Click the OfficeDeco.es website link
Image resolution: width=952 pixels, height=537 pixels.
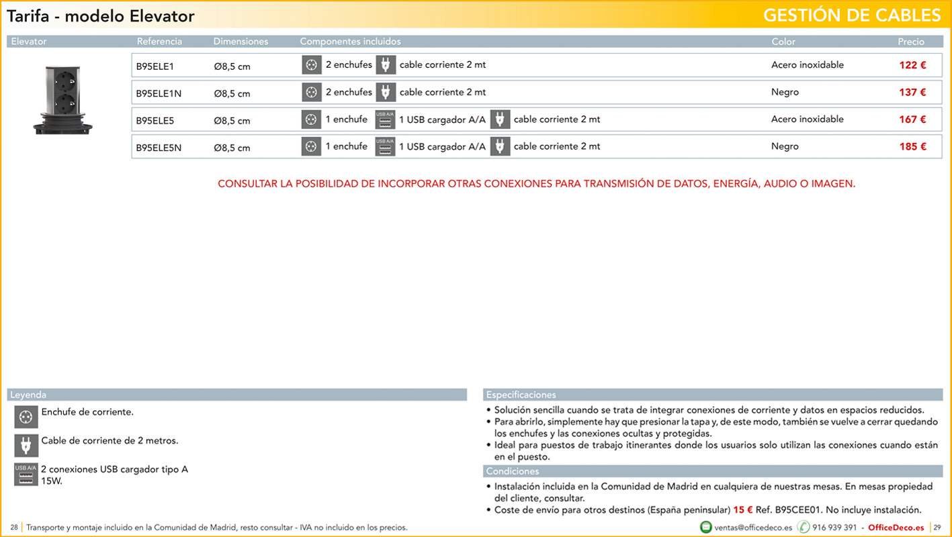896,528
